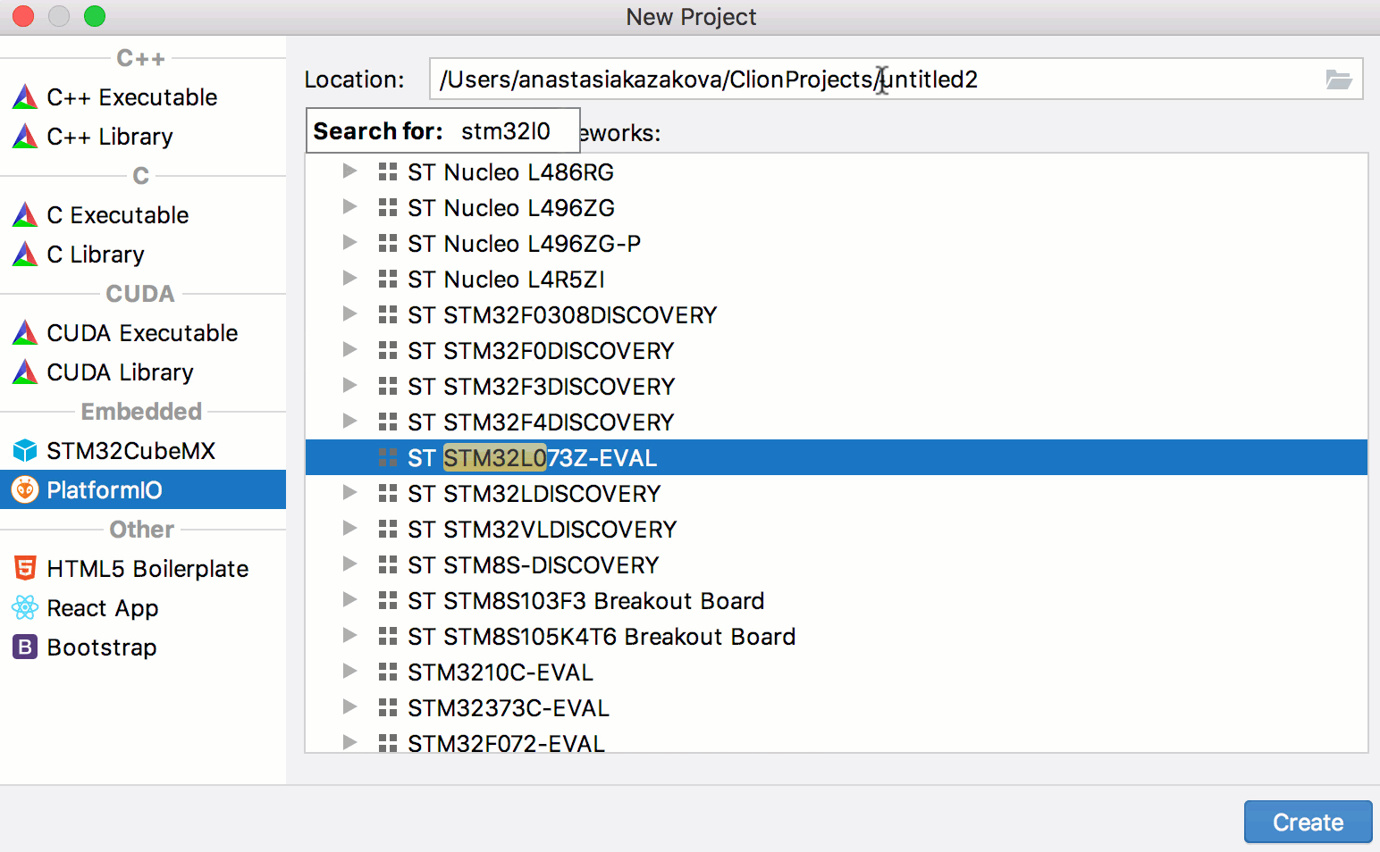The image size is (1380, 852).
Task: Select the STM3210C-EVAL board
Action: click(x=837, y=672)
